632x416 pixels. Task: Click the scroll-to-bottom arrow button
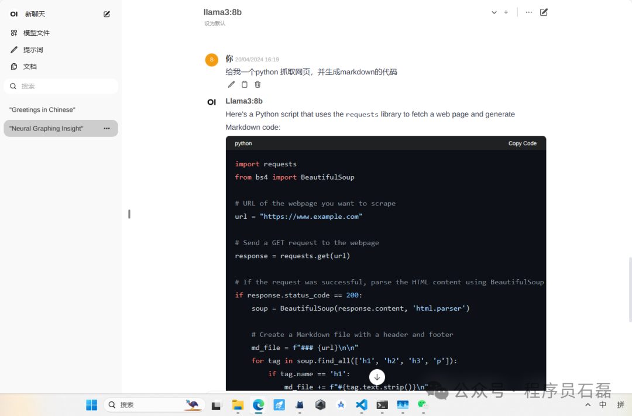[377, 377]
